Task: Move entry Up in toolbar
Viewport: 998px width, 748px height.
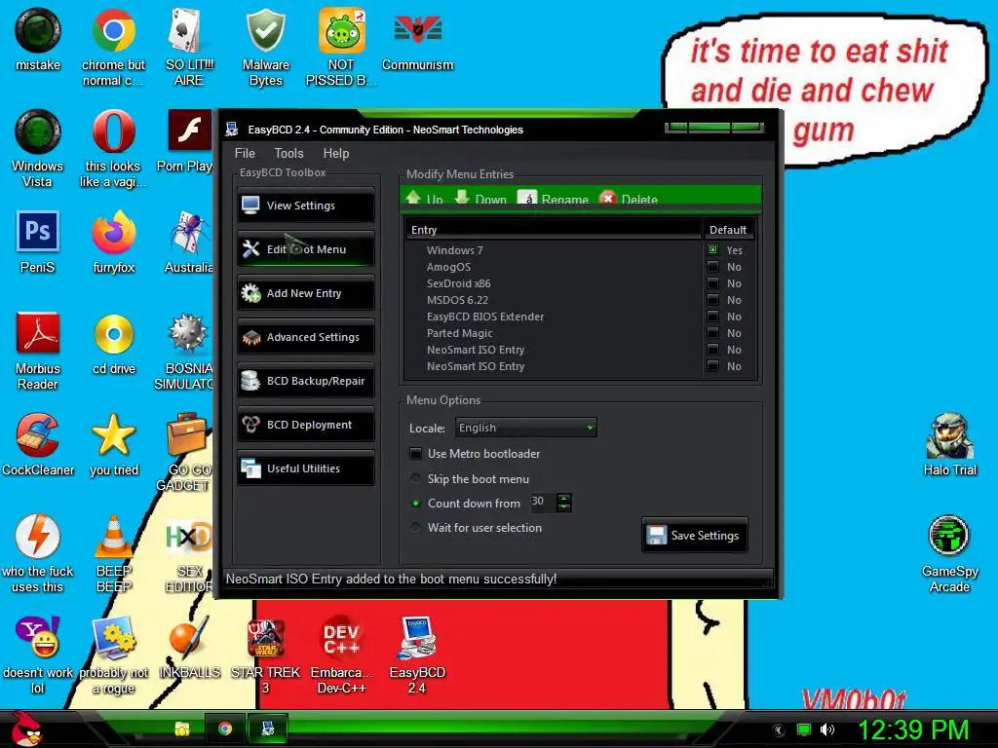Action: pyautogui.click(x=425, y=199)
